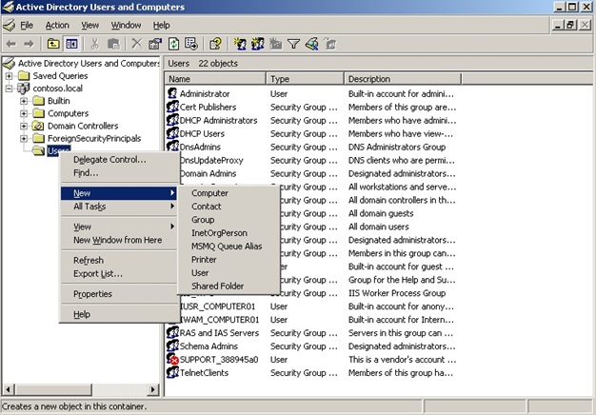Expand the Domain Controllers tree node
Image resolution: width=596 pixels, height=415 pixels.
(24, 127)
